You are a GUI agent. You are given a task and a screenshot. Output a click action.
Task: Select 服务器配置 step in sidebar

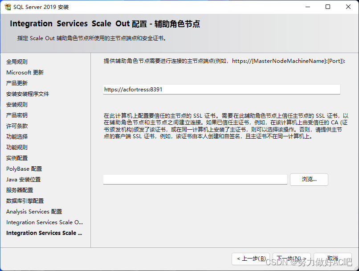[x=20, y=190]
